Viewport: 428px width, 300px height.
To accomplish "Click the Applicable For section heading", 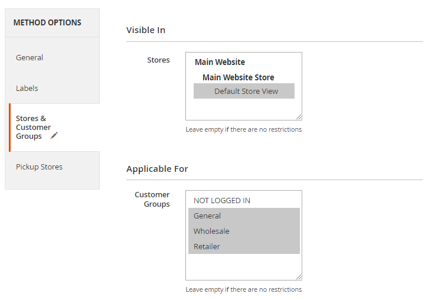I will pos(157,169).
